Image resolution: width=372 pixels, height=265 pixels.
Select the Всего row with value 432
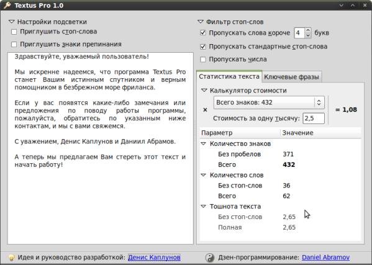tap(281, 164)
